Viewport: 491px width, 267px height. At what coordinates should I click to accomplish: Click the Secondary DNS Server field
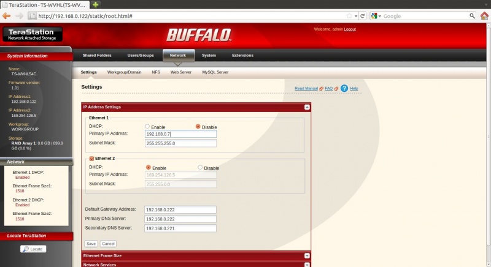[180, 228]
